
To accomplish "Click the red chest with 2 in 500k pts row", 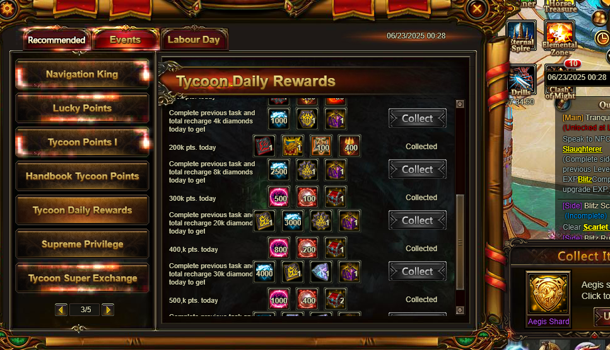I will (336, 299).
